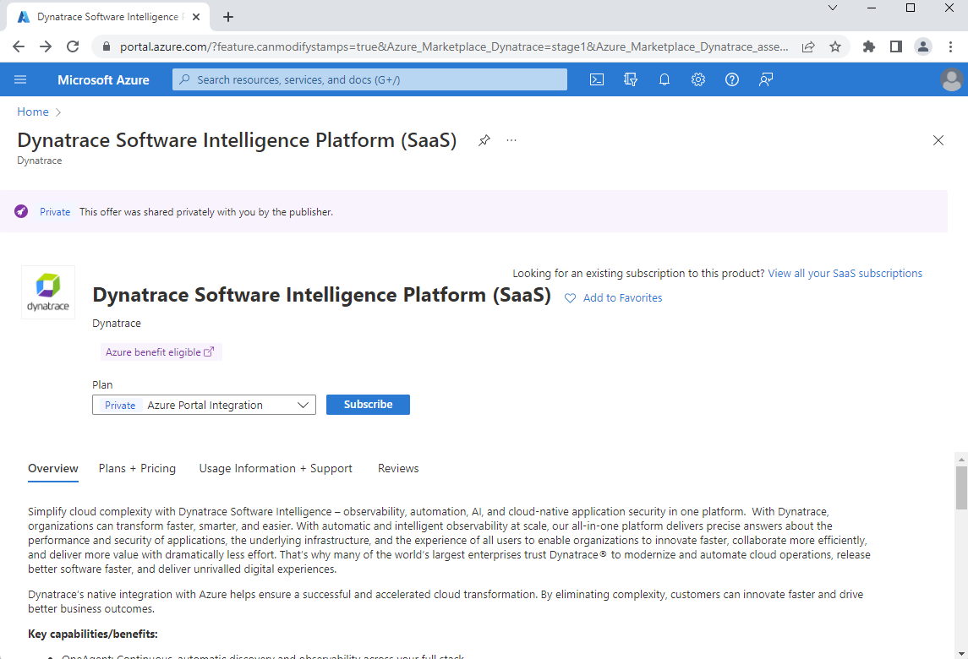Click the Private label in the banner
This screenshot has height=659, width=968.
(x=55, y=212)
